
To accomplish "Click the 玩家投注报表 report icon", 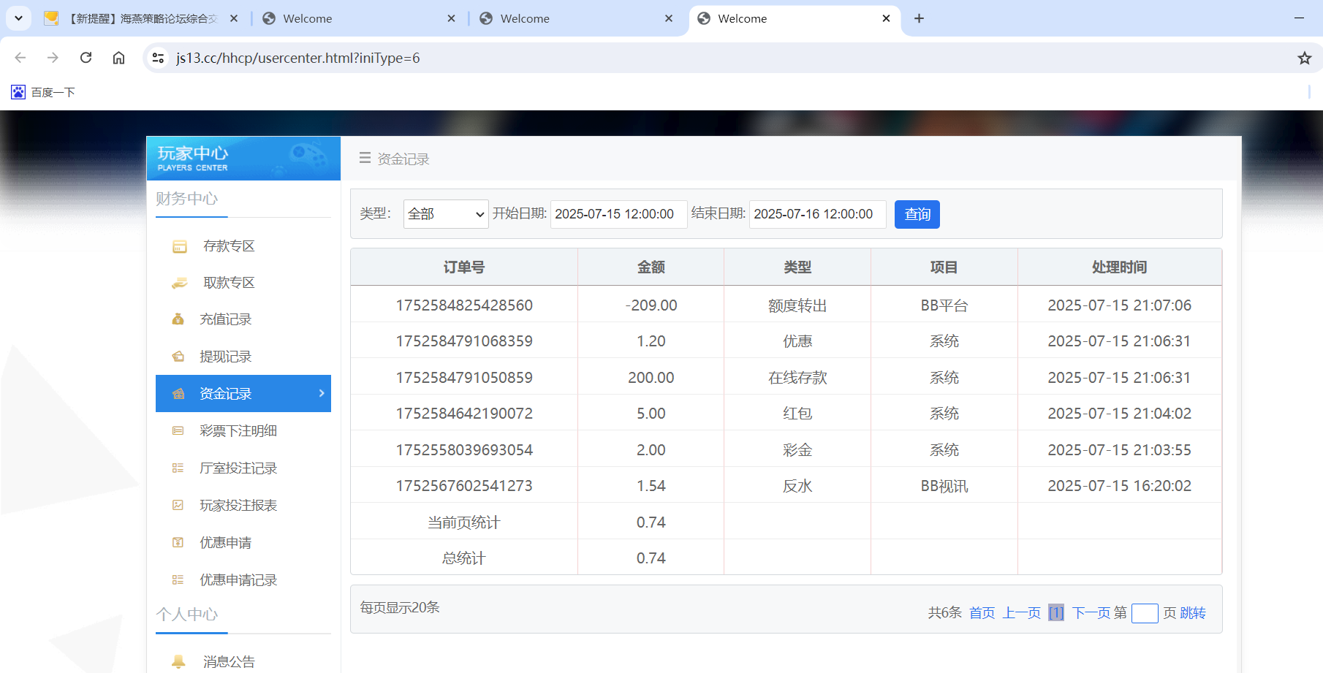I will 178,505.
